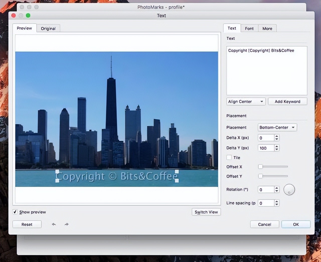
Task: Click the top-left watermark resize handle
Action: pos(57,172)
